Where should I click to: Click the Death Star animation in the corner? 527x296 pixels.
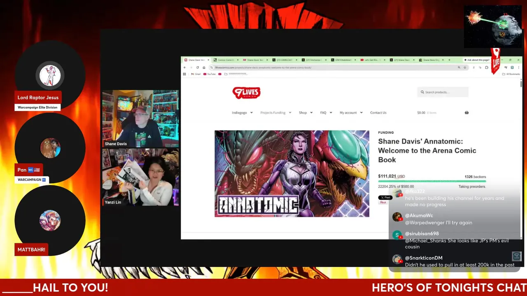click(493, 26)
